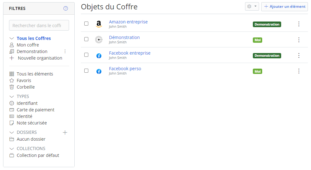Open the Facebook entreprise item link
This screenshot has width=311, height=170.
(130, 53)
